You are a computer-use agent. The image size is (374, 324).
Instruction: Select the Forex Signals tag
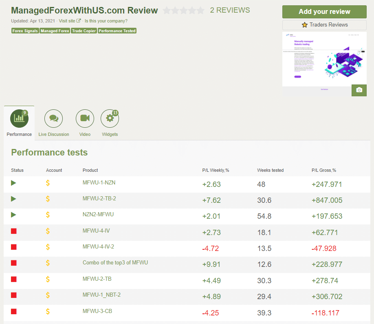[25, 31]
